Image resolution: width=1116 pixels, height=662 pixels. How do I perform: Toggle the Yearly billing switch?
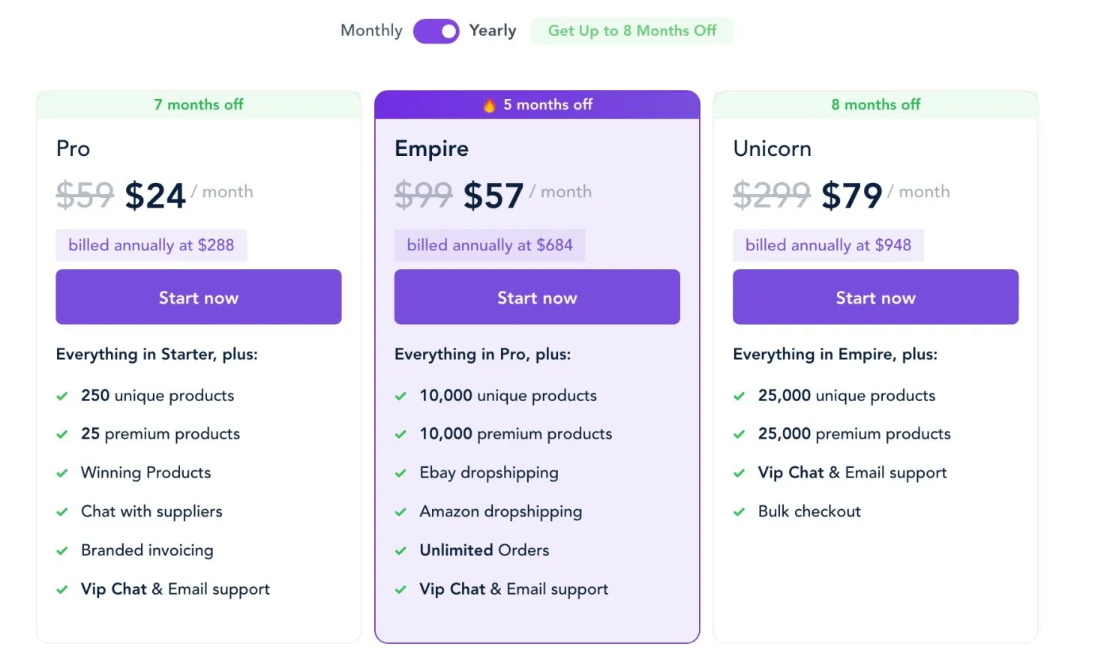point(436,31)
